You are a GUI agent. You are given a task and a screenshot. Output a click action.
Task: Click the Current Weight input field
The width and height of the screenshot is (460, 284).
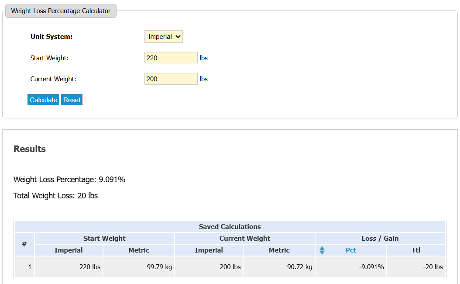click(x=171, y=79)
